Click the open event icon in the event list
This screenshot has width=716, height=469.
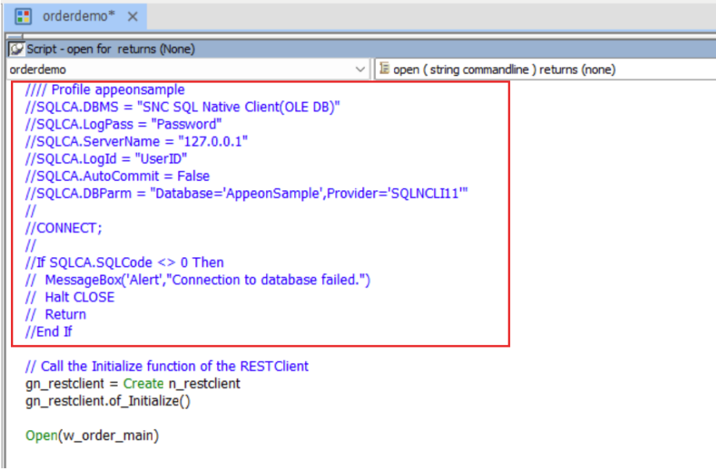(384, 69)
